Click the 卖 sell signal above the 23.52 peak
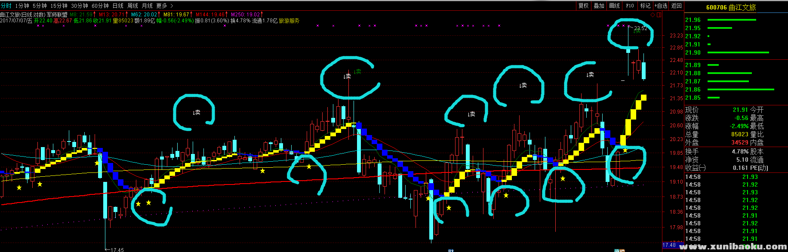This screenshot has height=252, width=788. (637, 31)
